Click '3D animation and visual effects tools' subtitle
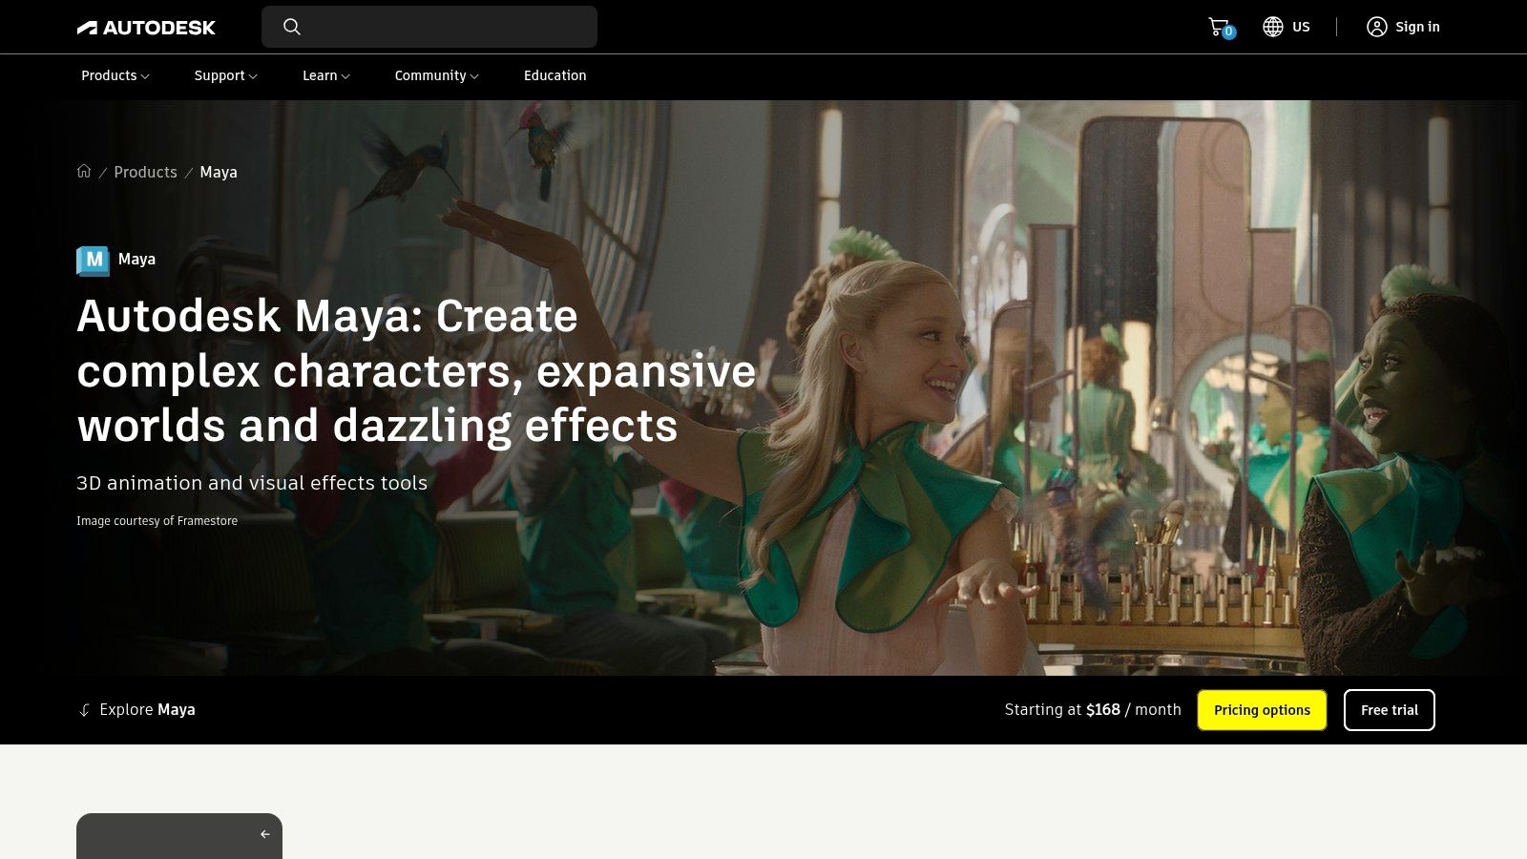 click(x=252, y=483)
